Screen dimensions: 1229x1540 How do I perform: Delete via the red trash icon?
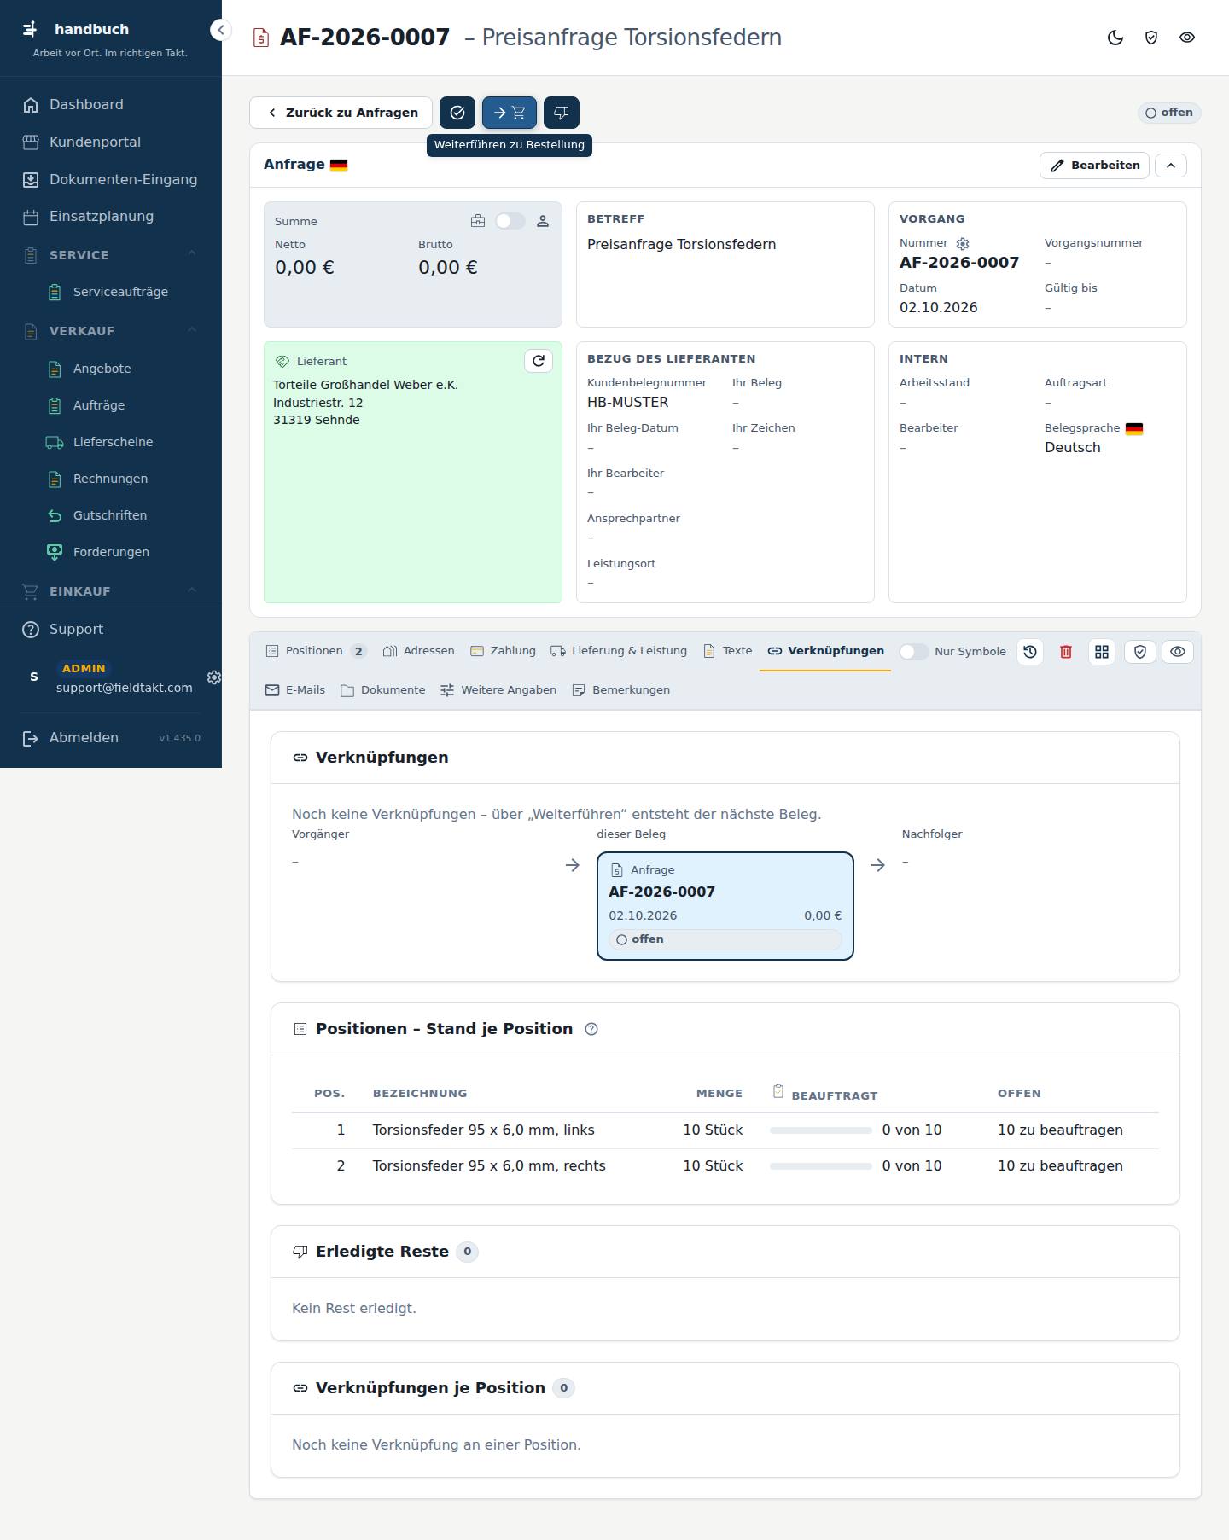coord(1066,652)
